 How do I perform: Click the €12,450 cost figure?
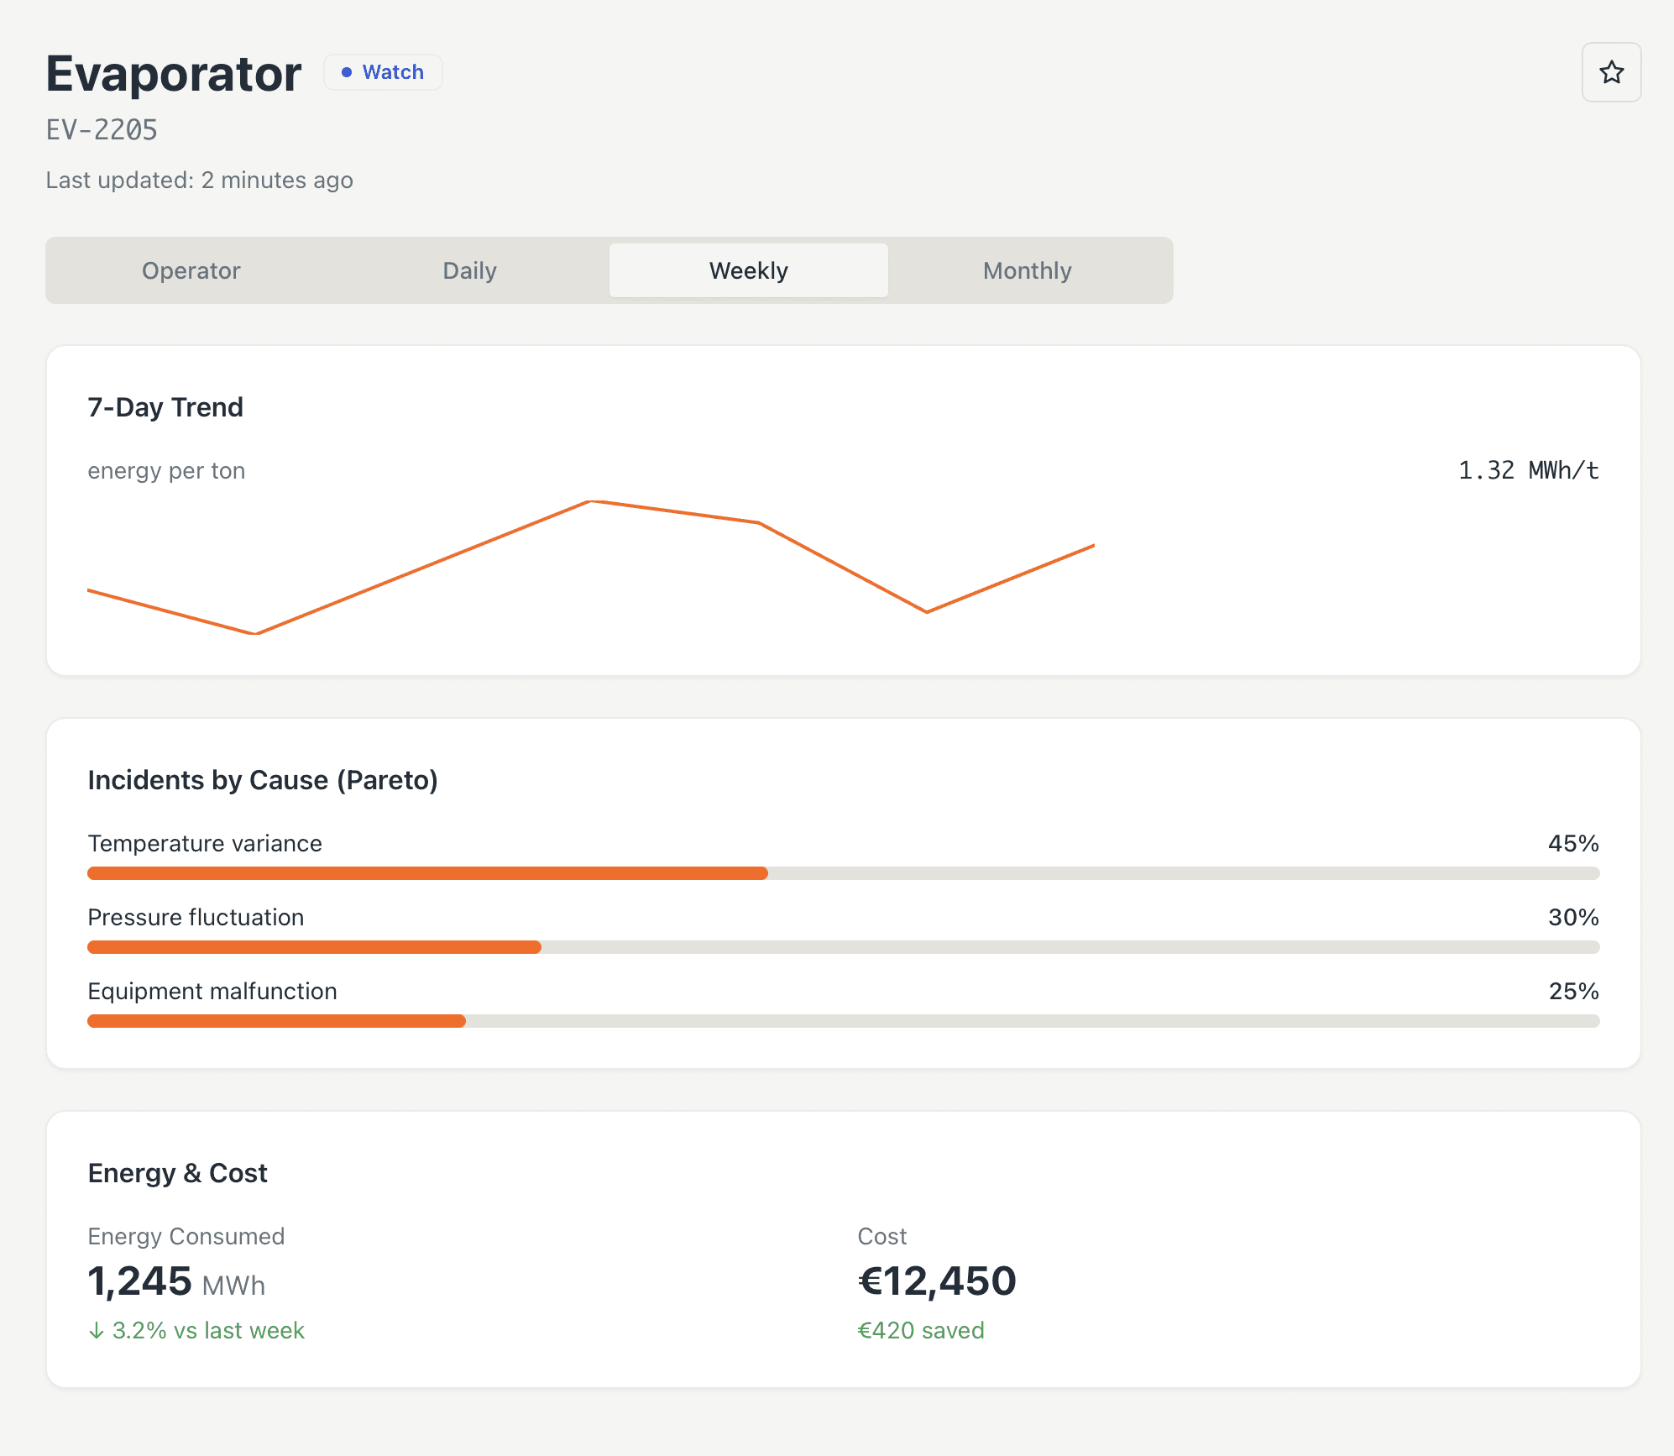tap(936, 1281)
